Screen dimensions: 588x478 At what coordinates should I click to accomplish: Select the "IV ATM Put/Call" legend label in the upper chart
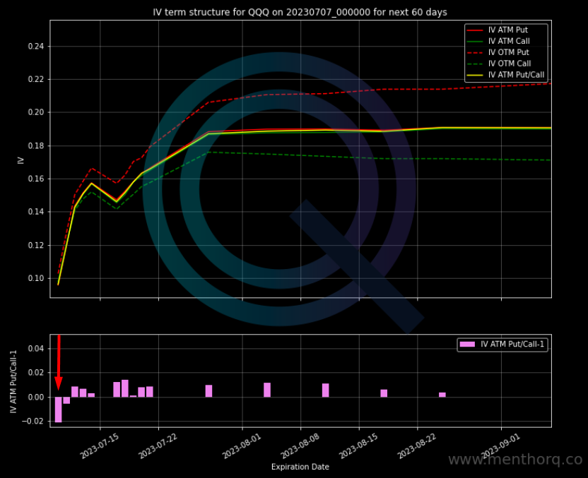click(516, 75)
